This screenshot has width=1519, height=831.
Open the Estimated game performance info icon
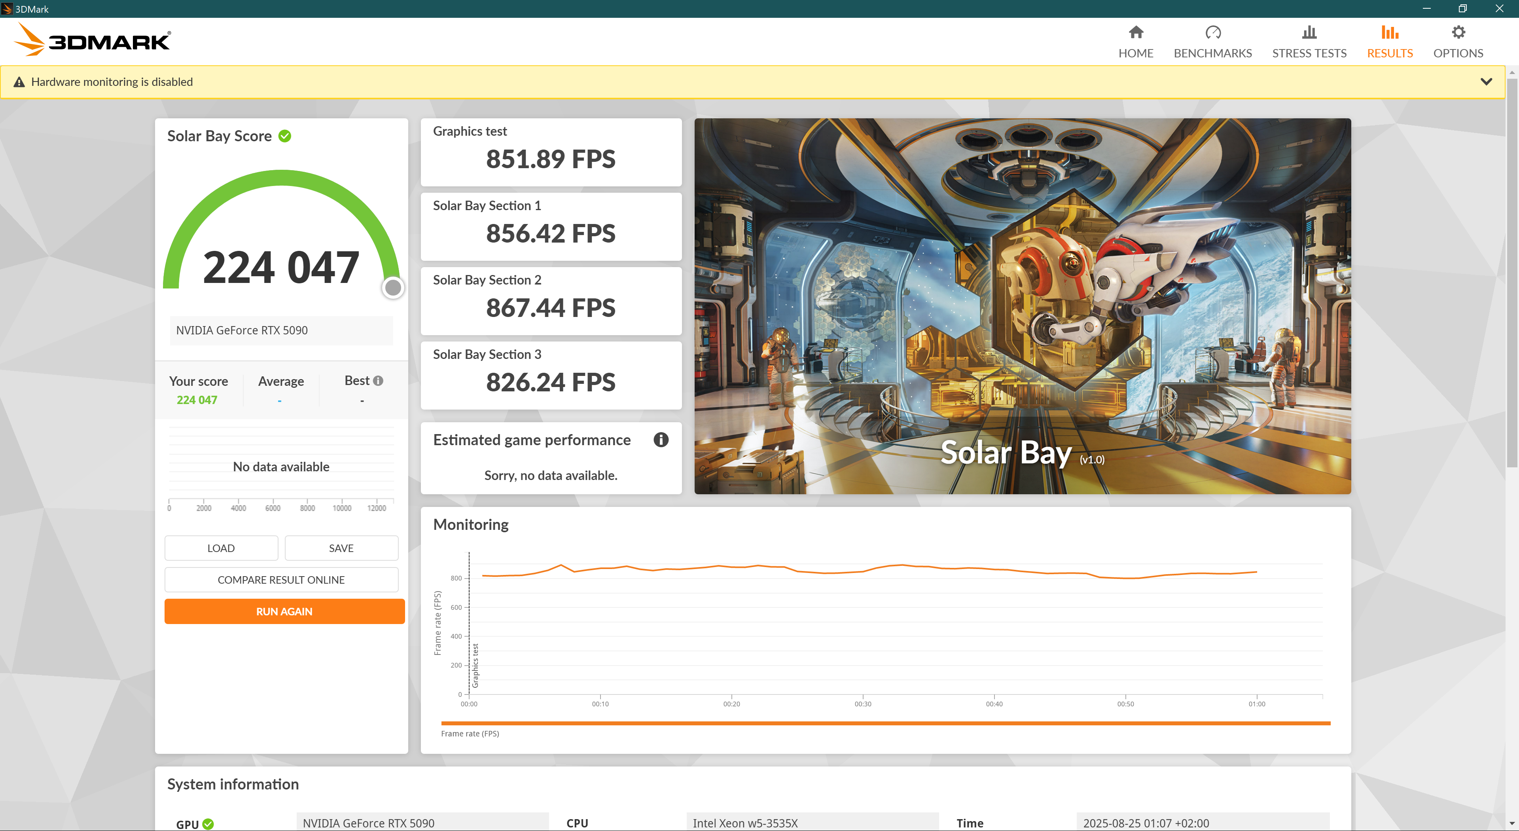tap(661, 439)
